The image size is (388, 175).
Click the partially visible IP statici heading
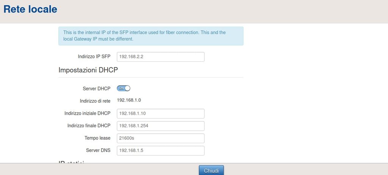click(71, 162)
